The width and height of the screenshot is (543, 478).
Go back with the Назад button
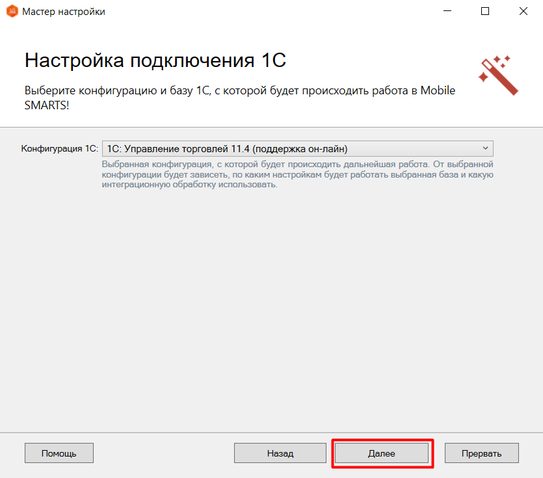(280, 453)
